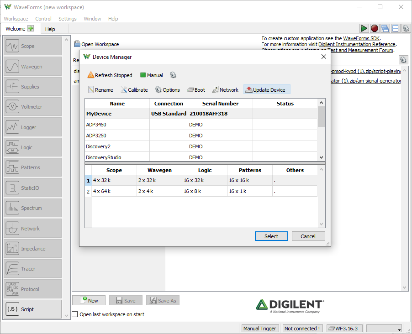This screenshot has width=412, height=334.
Task: Open the Scope instrument
Action: coord(32,46)
